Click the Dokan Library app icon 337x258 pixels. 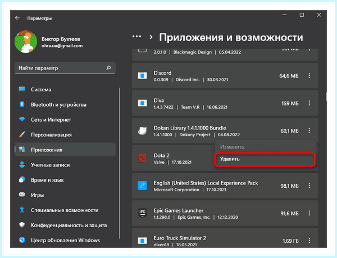pyautogui.click(x=142, y=131)
